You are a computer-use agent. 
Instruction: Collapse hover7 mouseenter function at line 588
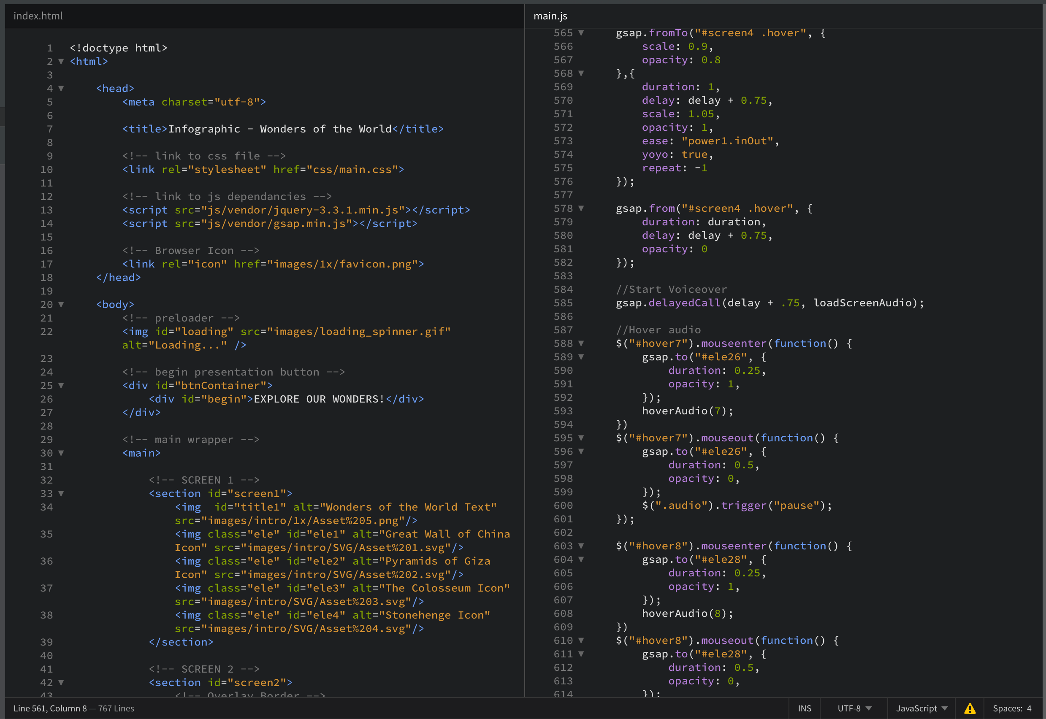coord(581,343)
